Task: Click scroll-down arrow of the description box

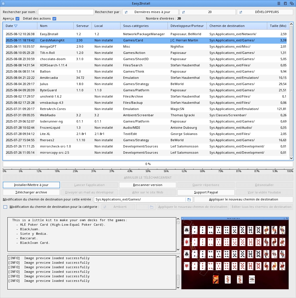Action: [x=178, y=250]
